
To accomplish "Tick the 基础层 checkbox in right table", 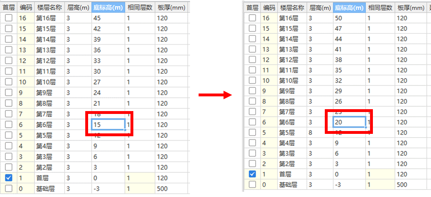I will 252,184.
